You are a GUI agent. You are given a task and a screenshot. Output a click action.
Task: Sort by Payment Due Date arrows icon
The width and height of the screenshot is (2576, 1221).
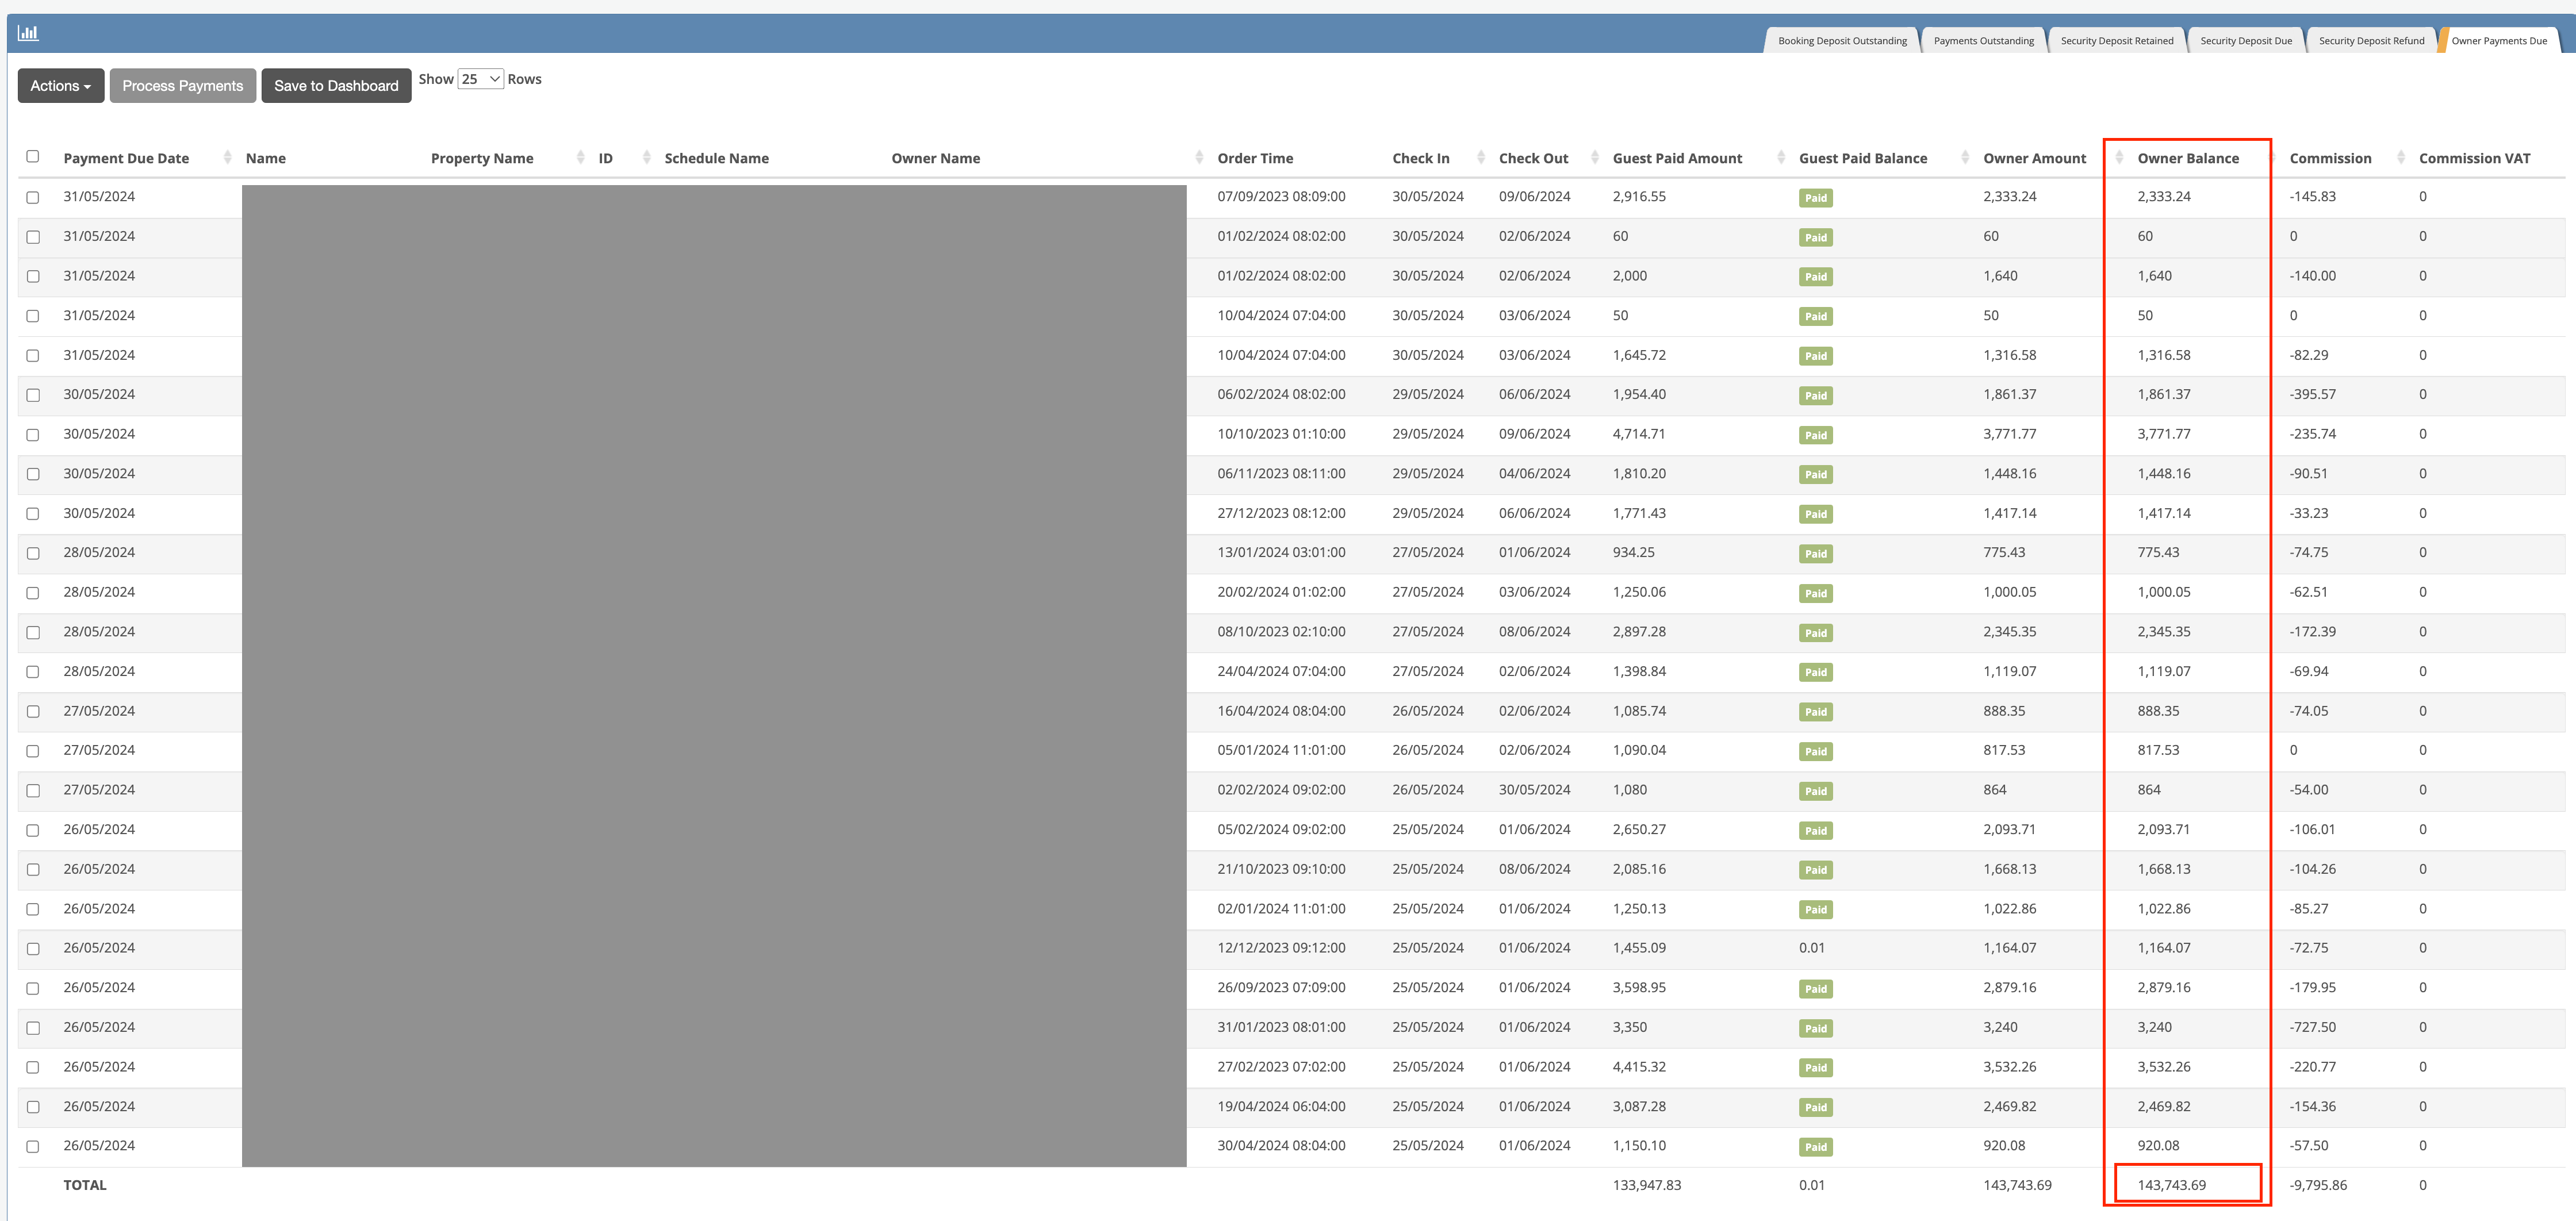click(227, 158)
